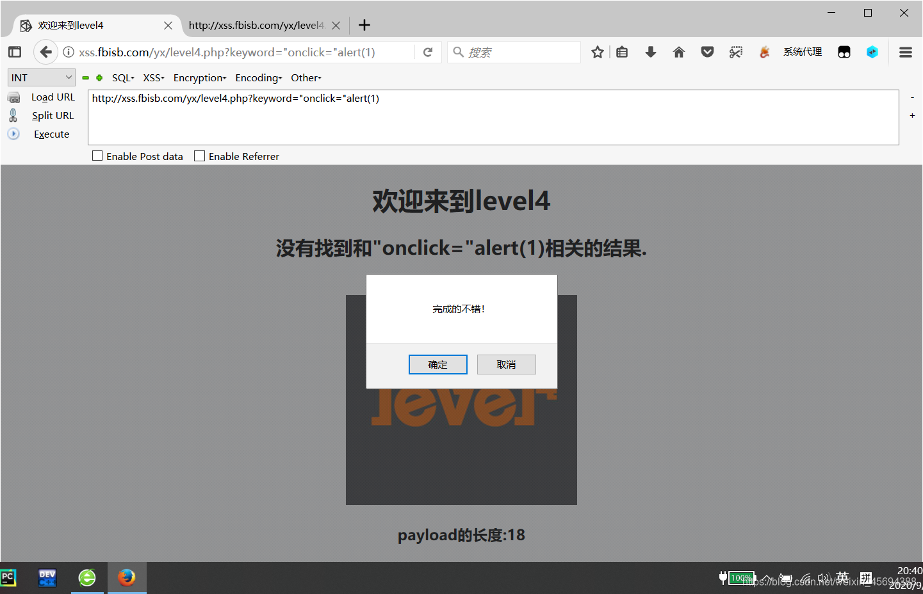The height and width of the screenshot is (594, 923).
Task: Open the INT combo box
Action: tap(41, 77)
